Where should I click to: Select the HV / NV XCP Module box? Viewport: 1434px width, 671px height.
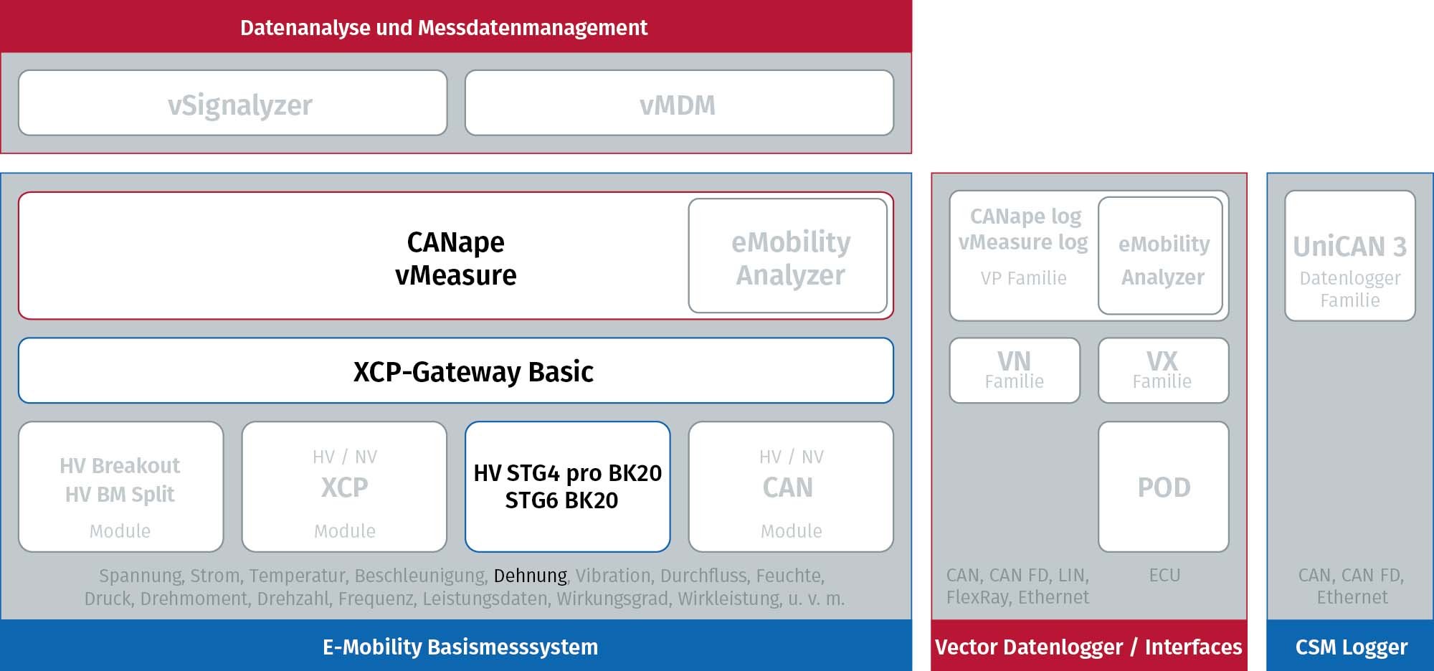tap(344, 487)
